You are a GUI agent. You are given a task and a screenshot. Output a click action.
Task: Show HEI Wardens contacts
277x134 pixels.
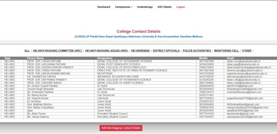[140, 51]
